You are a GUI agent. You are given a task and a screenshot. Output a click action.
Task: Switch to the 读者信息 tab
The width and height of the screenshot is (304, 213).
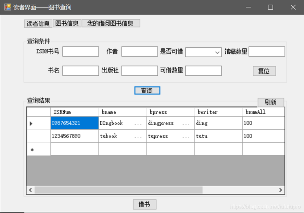click(38, 23)
